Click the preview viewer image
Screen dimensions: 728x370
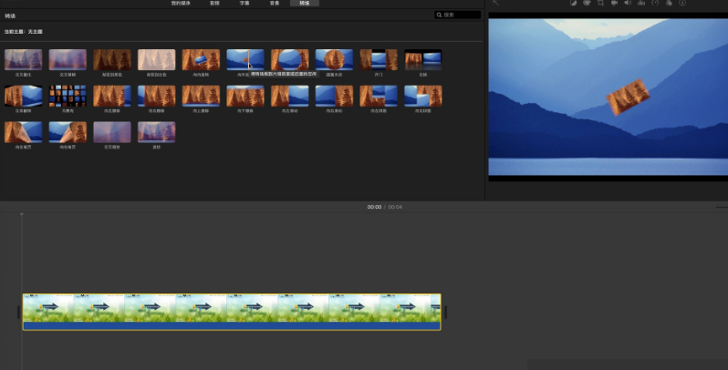coord(607,96)
